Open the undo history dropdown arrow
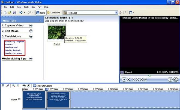The image size is (180, 110). [25, 12]
